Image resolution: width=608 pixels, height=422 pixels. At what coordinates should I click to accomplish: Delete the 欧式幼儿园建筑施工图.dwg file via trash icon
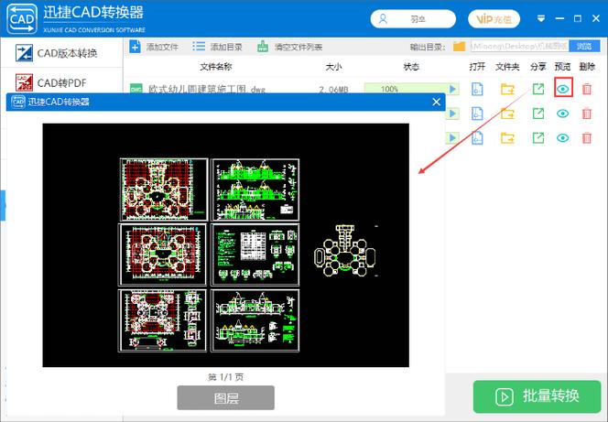[587, 89]
